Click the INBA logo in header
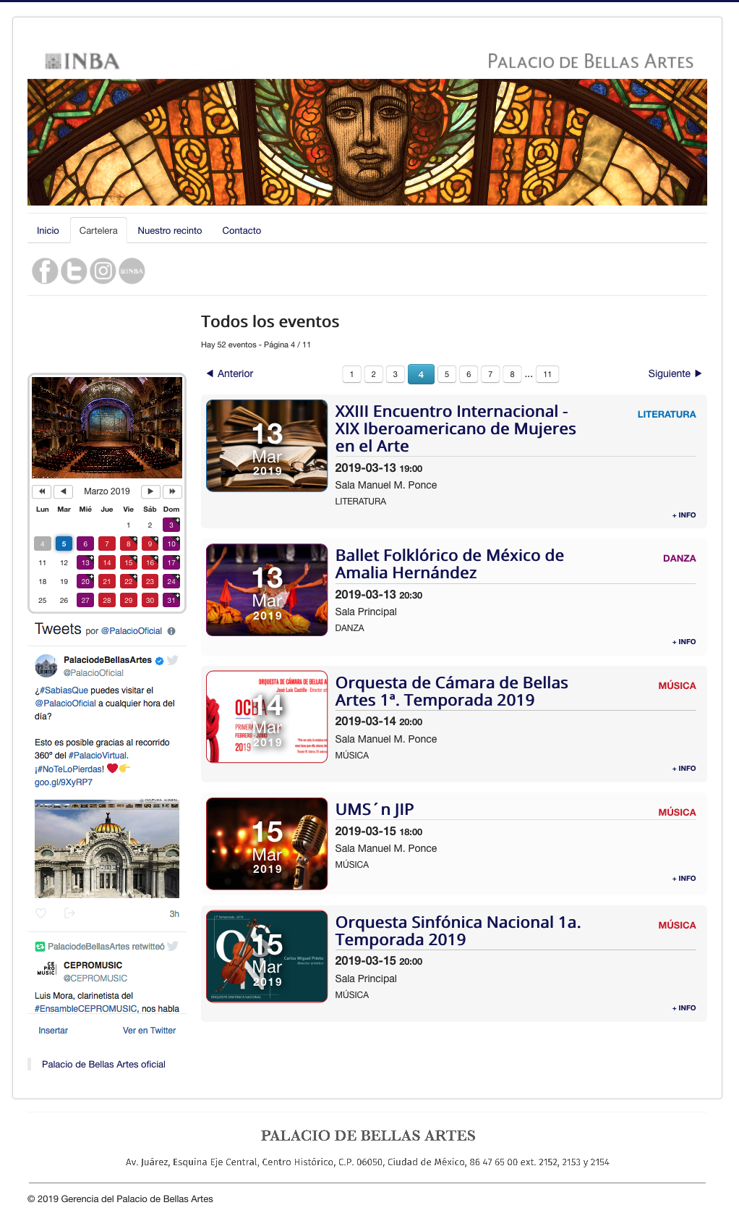 (82, 62)
